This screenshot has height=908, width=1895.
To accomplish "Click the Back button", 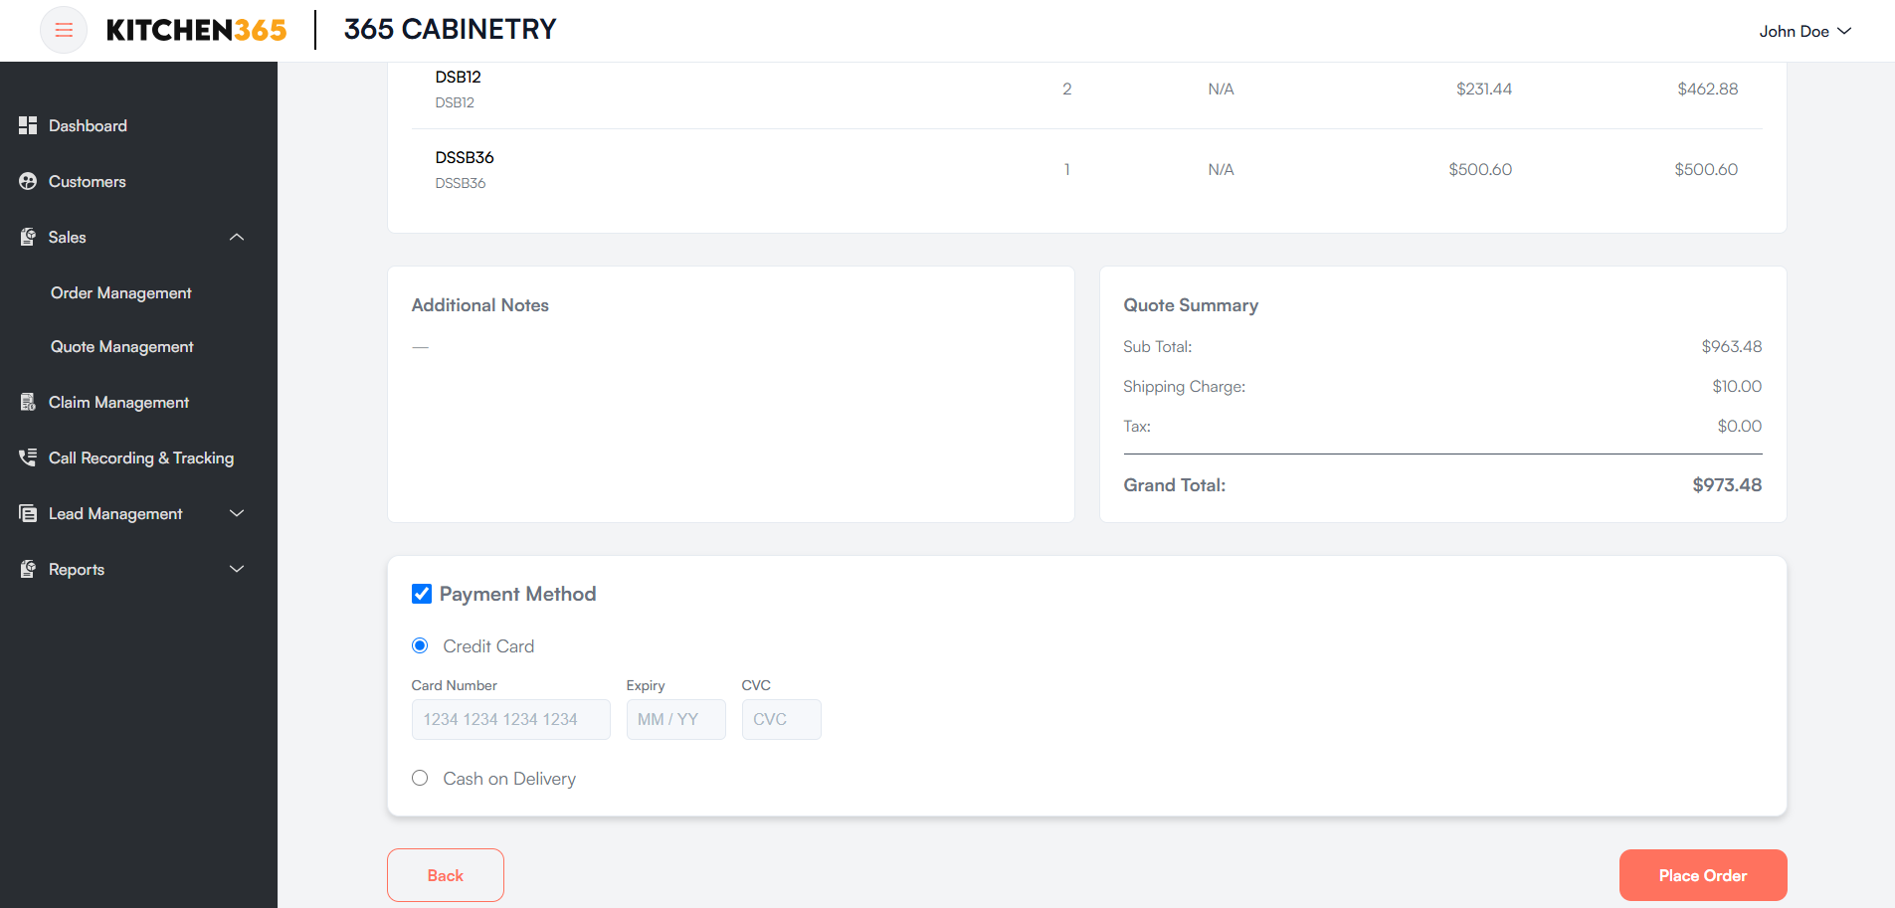I will (446, 875).
